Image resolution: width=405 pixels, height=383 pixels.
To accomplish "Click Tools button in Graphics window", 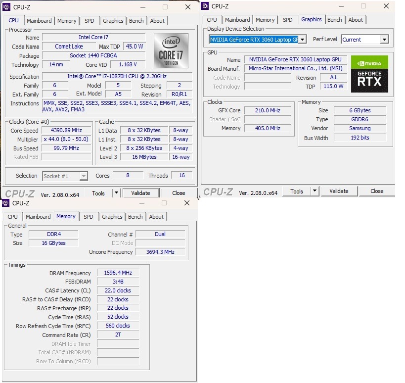I will [297, 191].
